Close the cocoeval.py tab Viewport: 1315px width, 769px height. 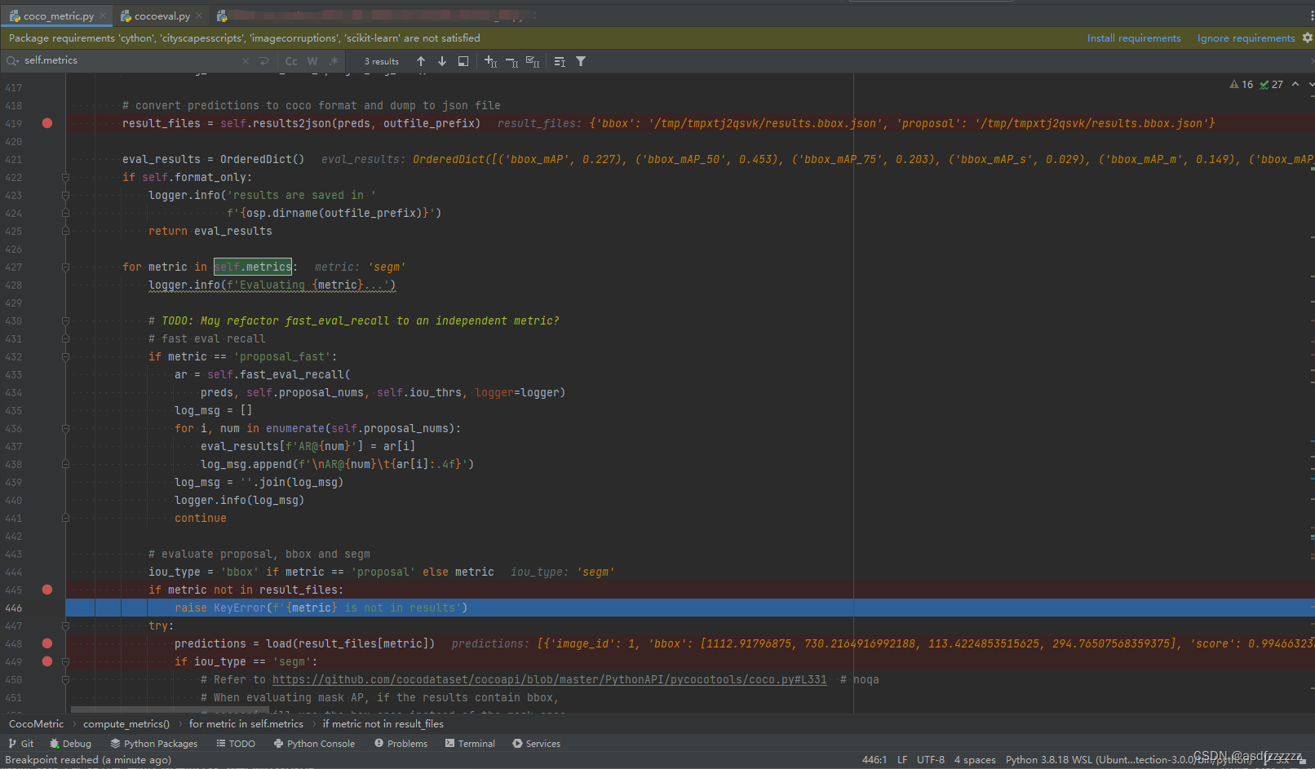pyautogui.click(x=199, y=15)
